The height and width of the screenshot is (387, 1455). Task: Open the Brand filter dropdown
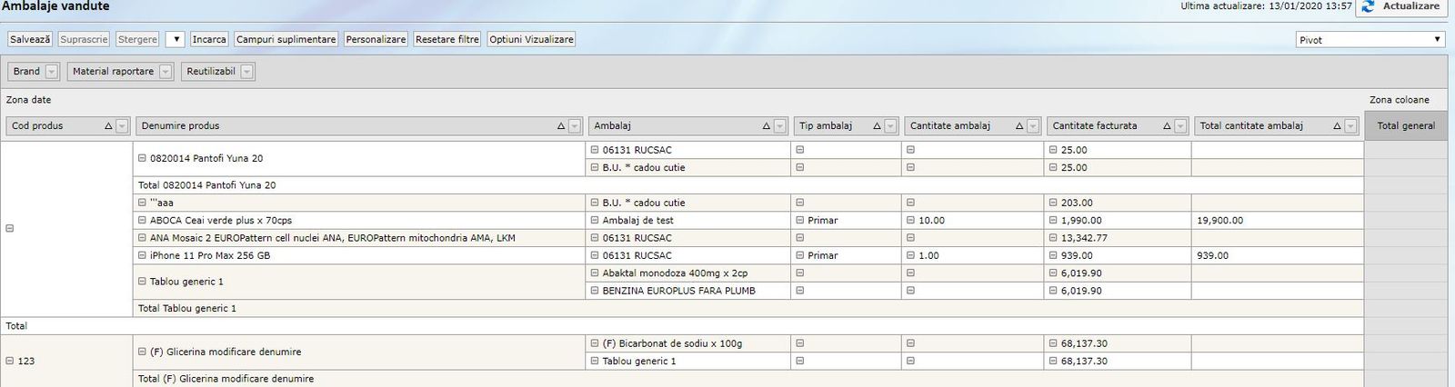point(51,72)
